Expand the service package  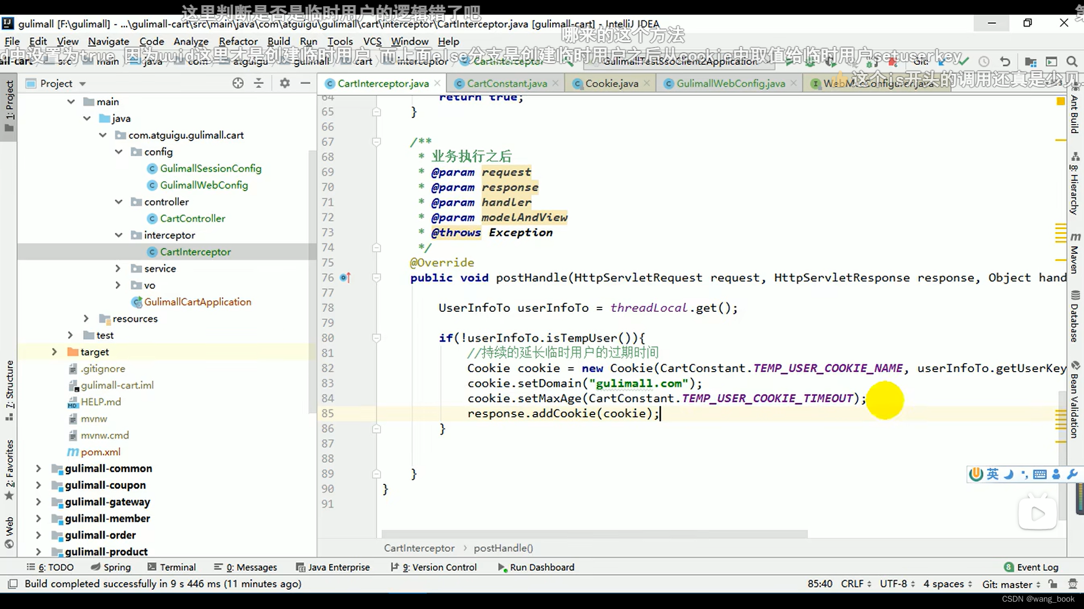117,268
